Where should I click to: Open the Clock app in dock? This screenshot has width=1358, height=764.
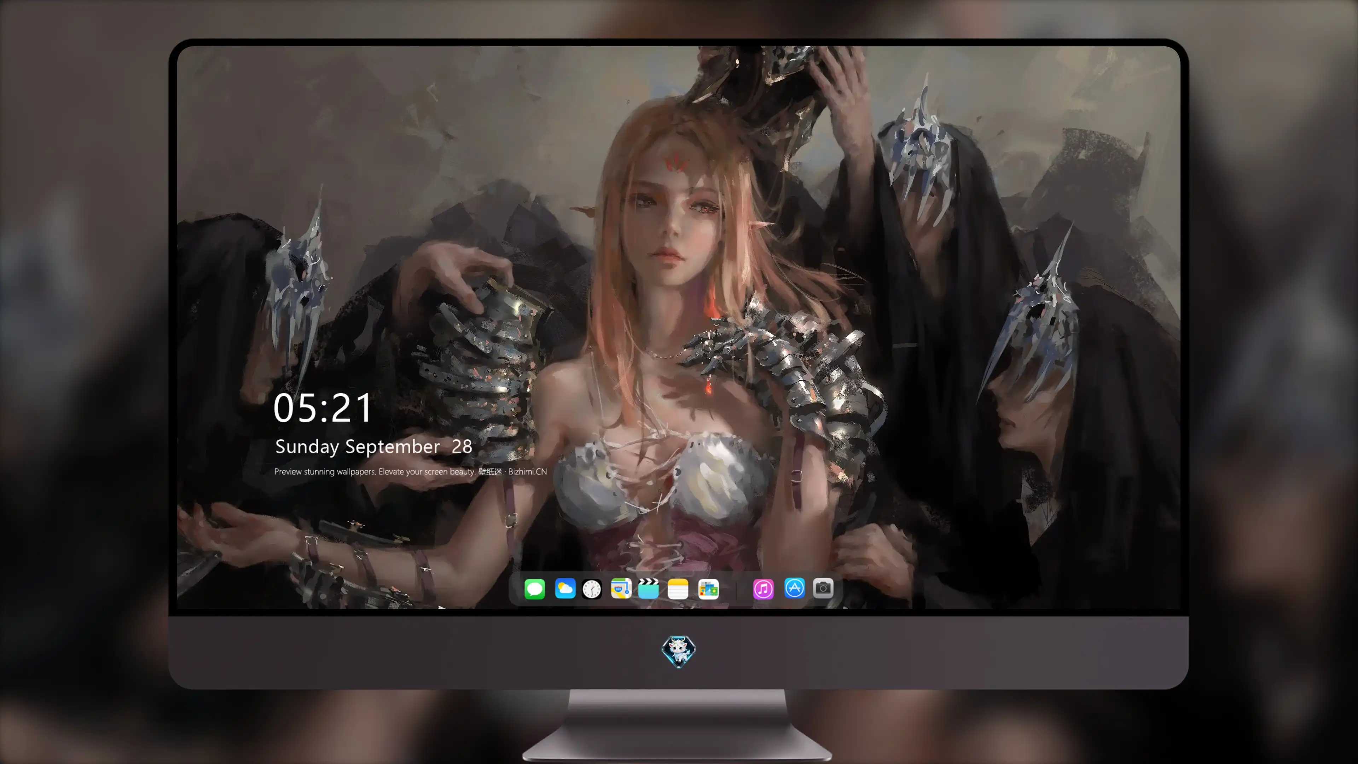pos(592,589)
